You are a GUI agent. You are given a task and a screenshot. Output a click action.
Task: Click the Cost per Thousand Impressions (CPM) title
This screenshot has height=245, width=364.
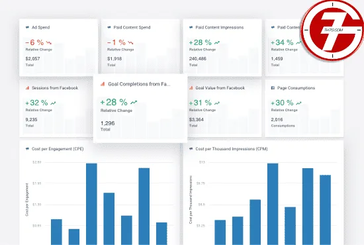pyautogui.click(x=232, y=149)
